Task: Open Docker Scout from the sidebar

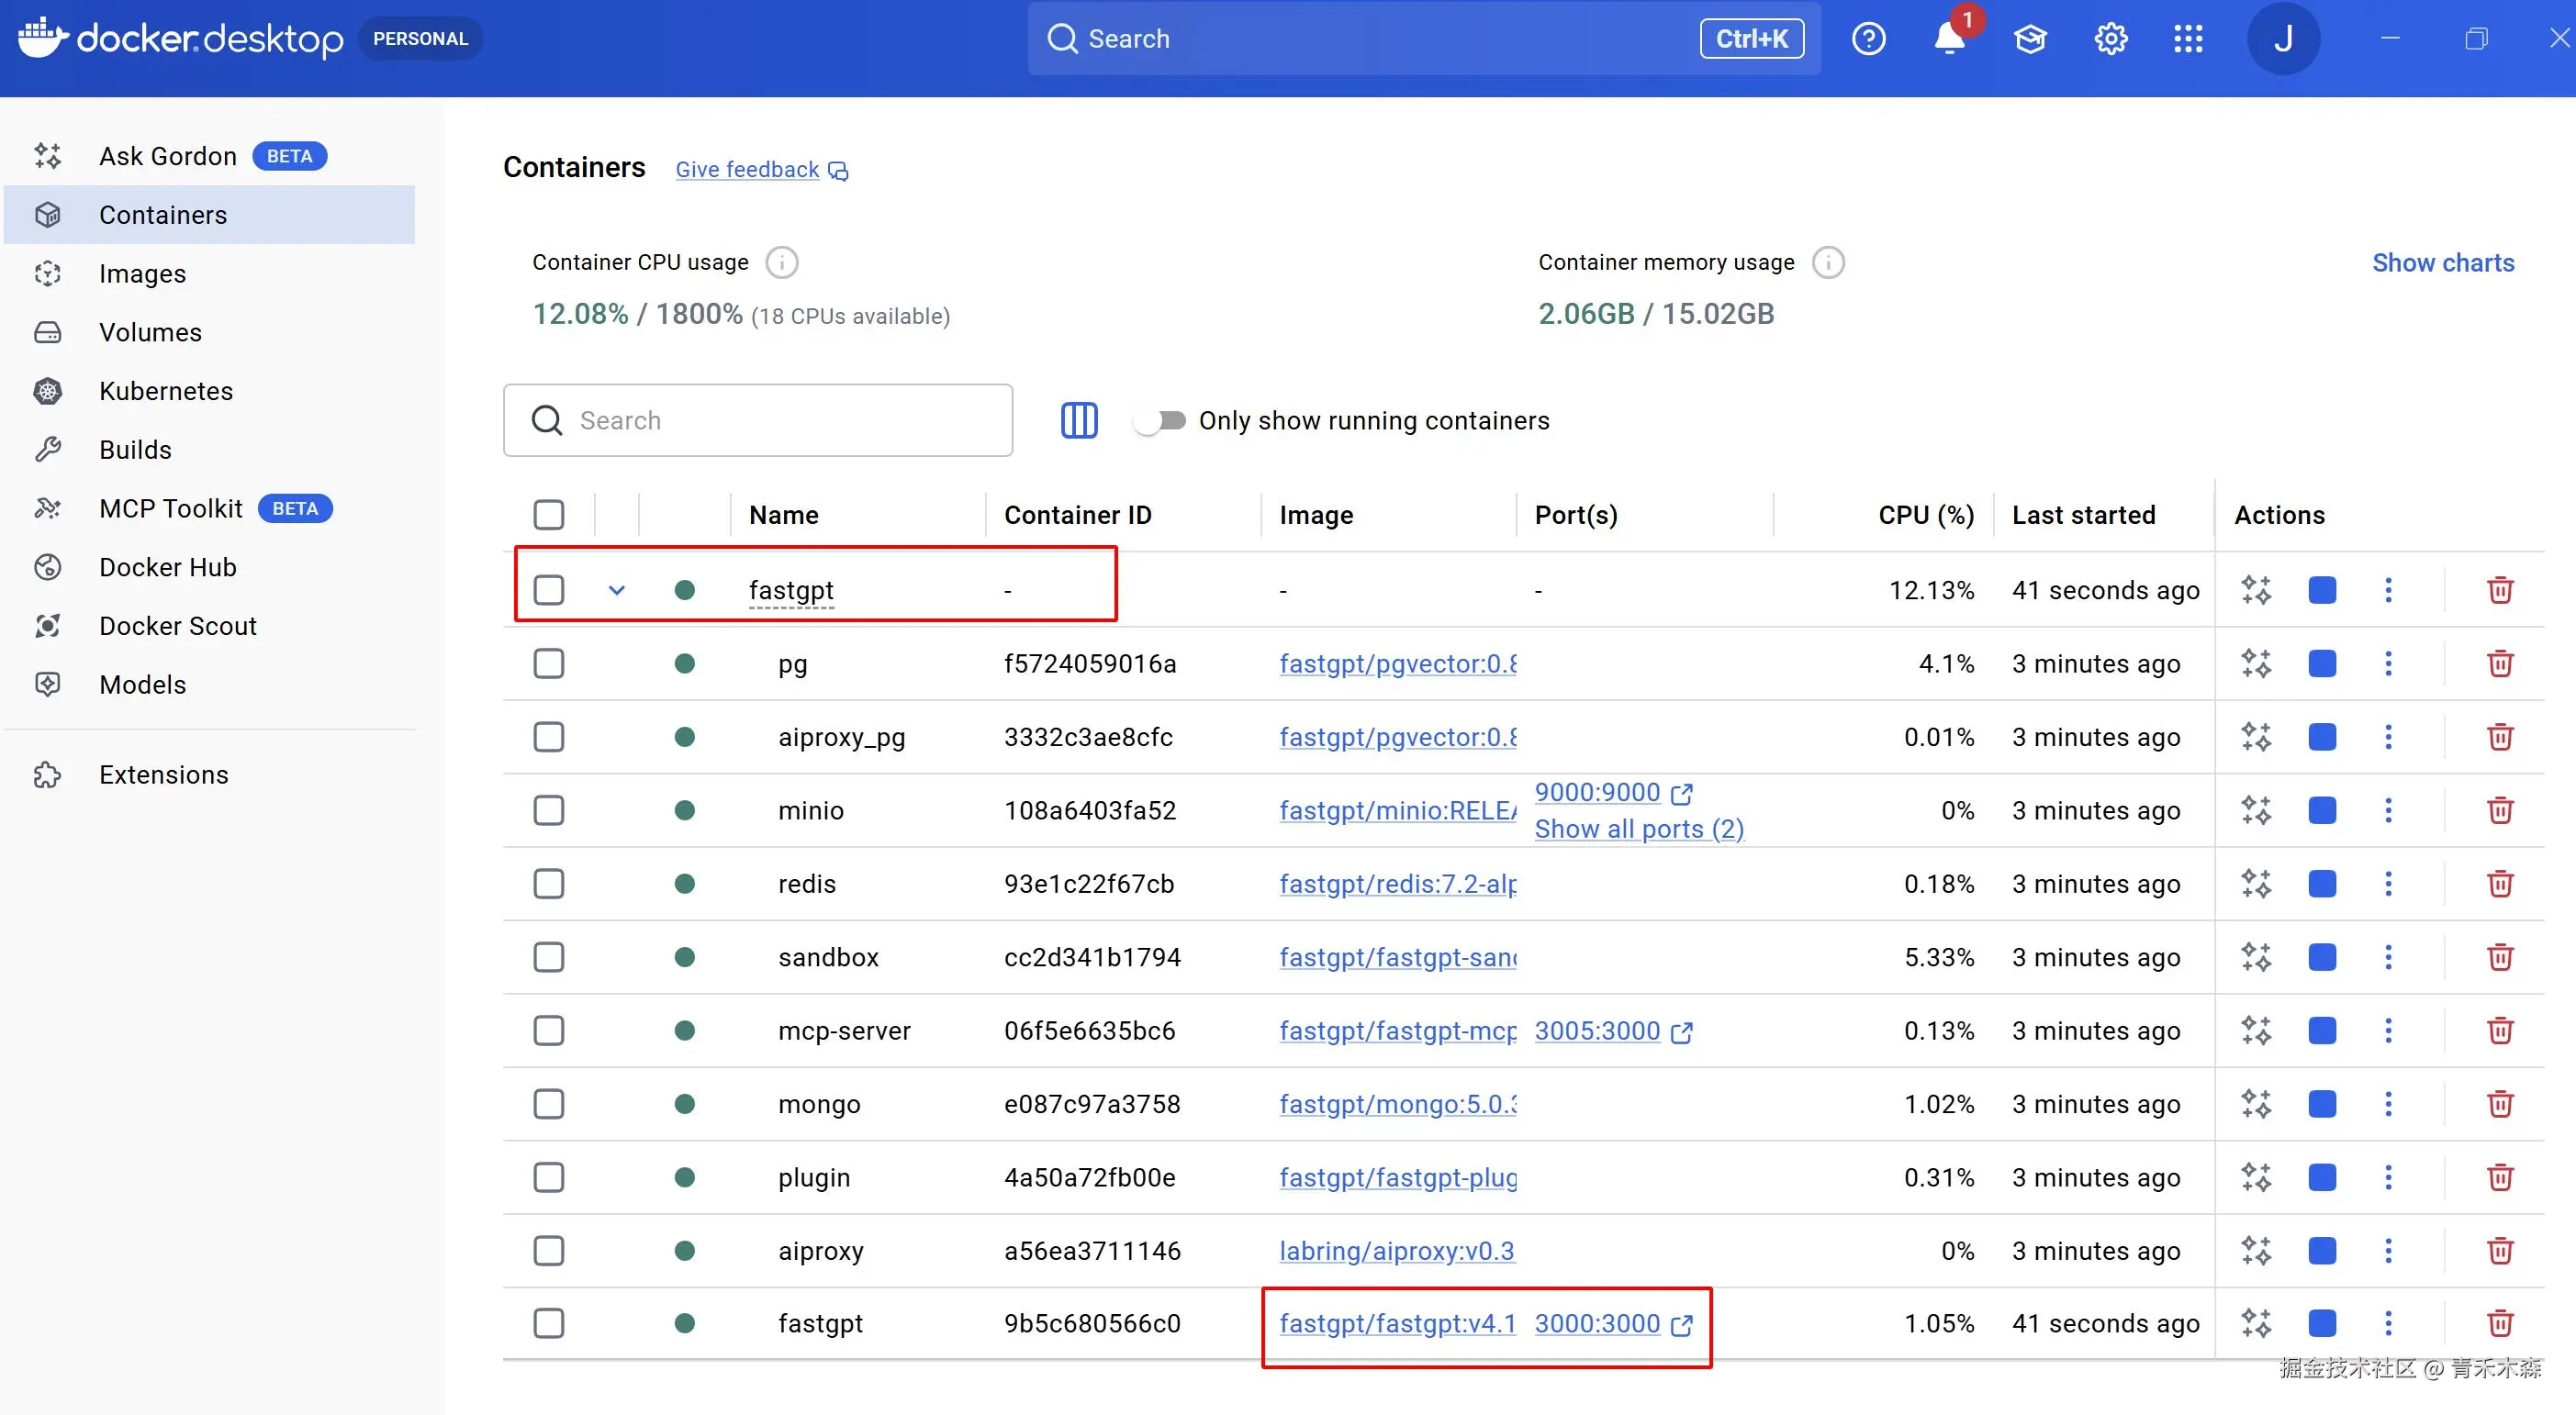Action: pyautogui.click(x=177, y=626)
